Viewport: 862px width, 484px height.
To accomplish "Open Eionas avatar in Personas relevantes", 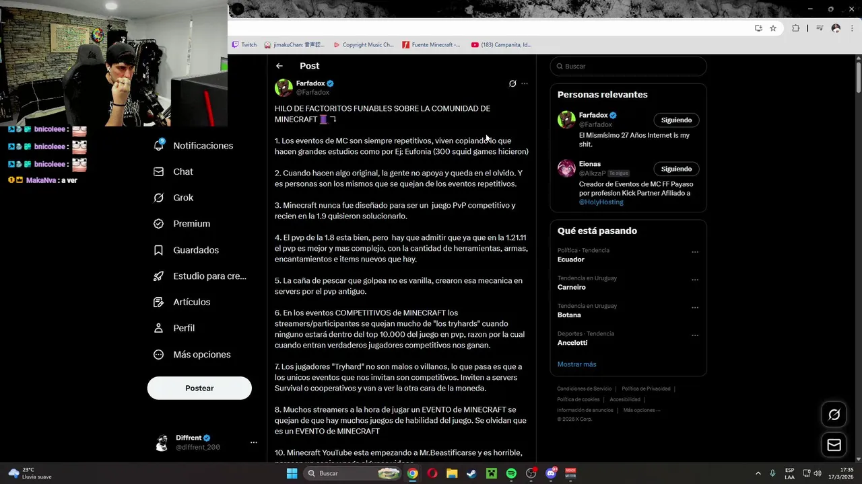I will 566,168.
